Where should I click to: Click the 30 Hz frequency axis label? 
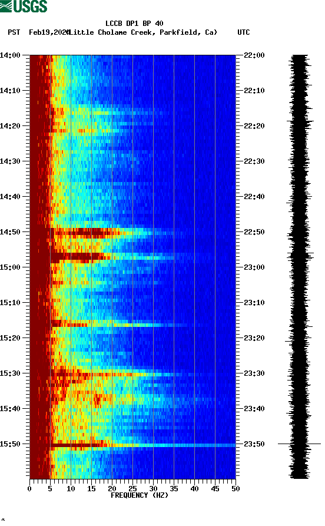[153, 489]
